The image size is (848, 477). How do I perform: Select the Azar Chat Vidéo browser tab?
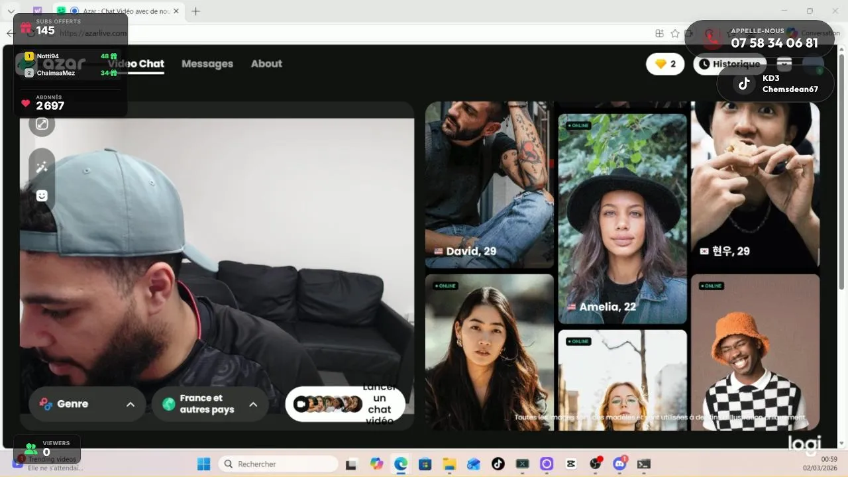point(118,11)
